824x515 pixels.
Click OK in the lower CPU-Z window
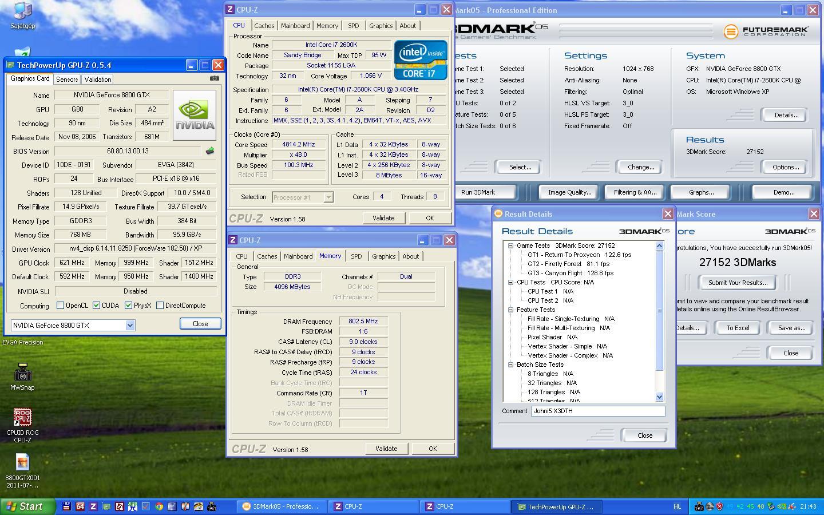coord(433,449)
